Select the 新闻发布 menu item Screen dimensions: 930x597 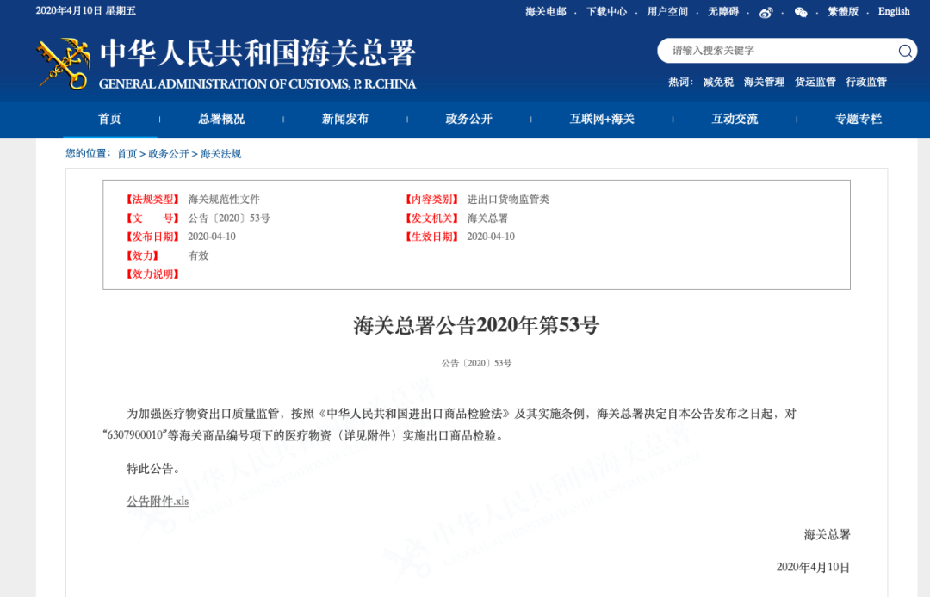(x=345, y=120)
